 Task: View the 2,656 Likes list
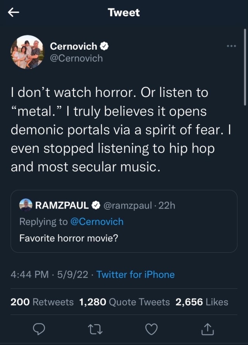coord(202,302)
